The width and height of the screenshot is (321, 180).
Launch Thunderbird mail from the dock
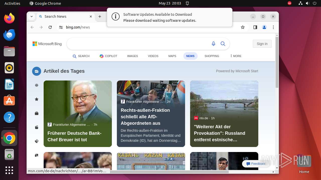(9, 35)
